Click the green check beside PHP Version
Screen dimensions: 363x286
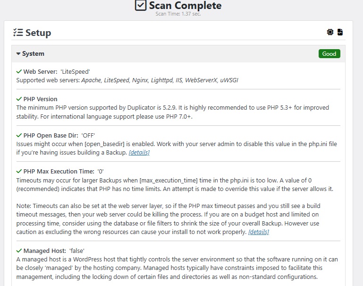(x=19, y=99)
